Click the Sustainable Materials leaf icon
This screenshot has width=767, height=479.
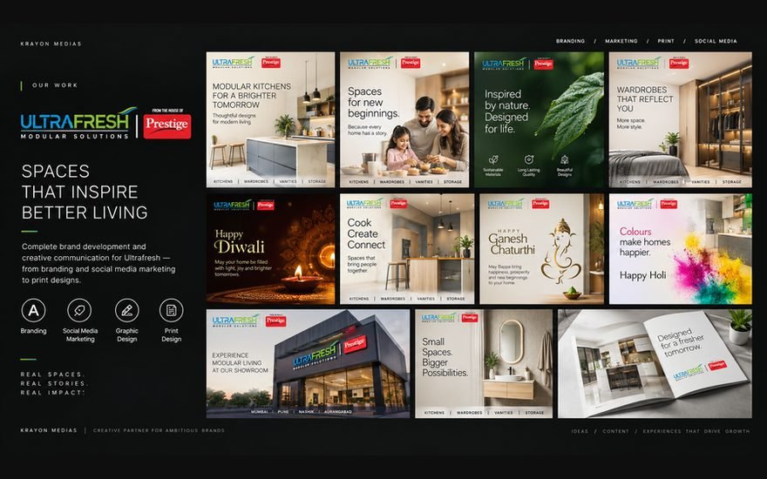(493, 159)
